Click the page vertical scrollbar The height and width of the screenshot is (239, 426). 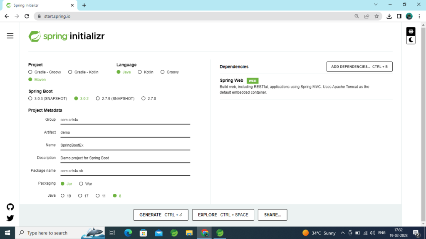(x=423, y=124)
